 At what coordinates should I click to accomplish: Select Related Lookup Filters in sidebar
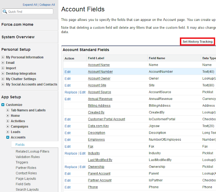[x=32, y=152]
